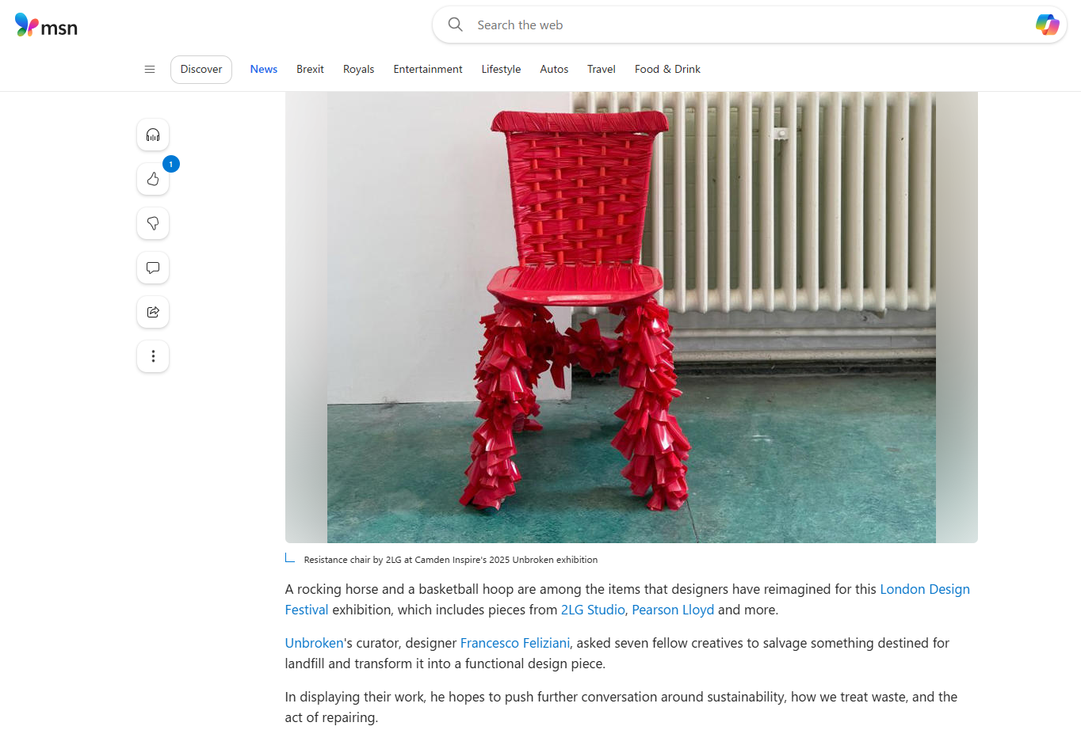Follow the London Design Festival link
Screen dimensions: 1081x730
click(x=627, y=599)
